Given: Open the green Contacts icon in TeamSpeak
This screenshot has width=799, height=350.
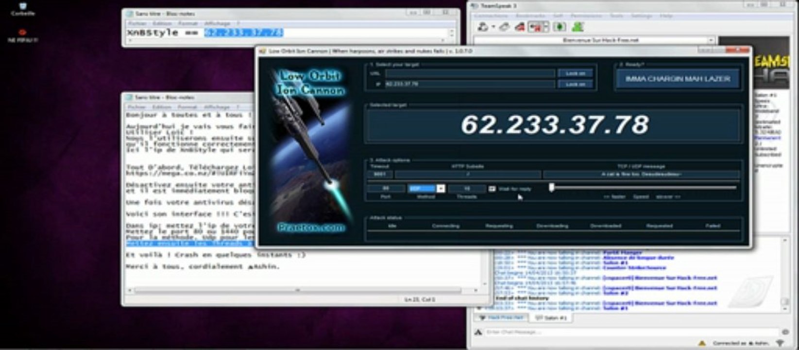Looking at the screenshot, I should tap(578, 27).
